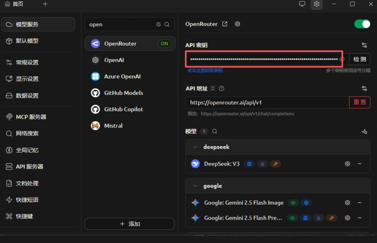The image size is (377, 243).
Task: Open OpenRouter provider settings hexagon icon
Action: (237, 24)
